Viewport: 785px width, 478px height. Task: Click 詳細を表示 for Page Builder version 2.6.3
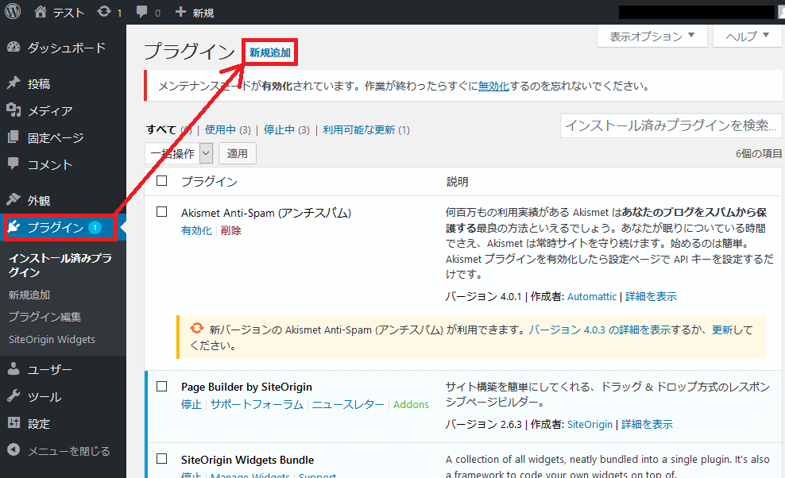(x=647, y=425)
